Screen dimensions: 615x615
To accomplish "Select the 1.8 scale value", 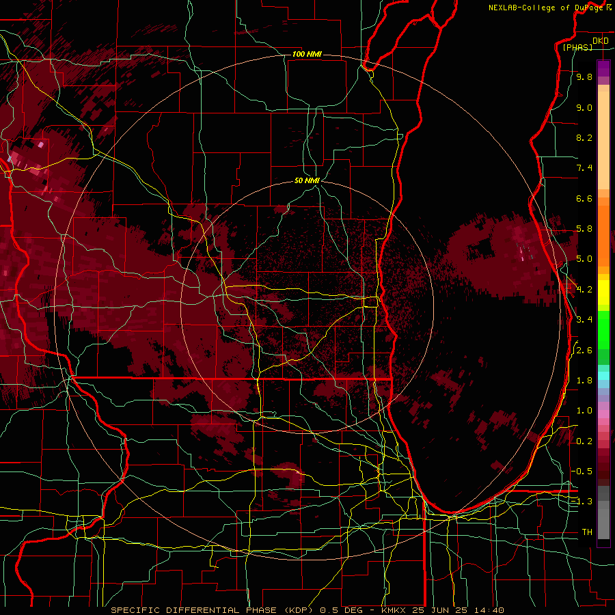I will [x=584, y=381].
